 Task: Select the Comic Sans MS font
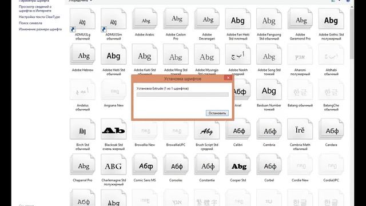point(145,165)
